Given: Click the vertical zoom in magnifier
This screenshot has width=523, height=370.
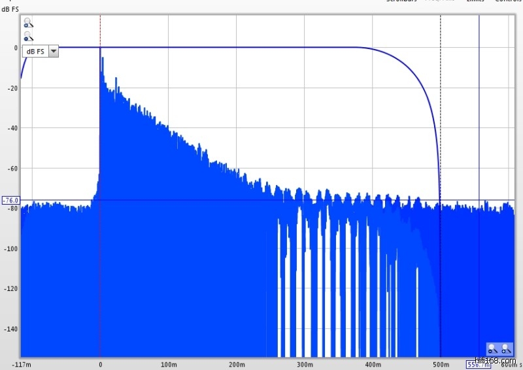Looking at the screenshot, I should point(28,23).
